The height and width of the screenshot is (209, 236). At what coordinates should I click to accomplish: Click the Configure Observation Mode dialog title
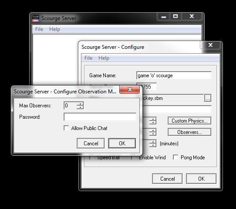(65, 92)
